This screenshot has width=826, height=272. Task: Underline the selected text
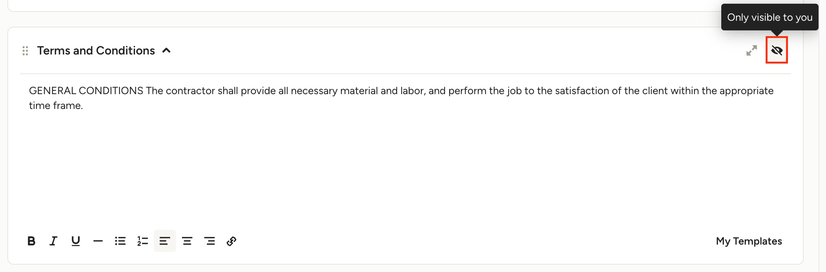[x=76, y=241]
